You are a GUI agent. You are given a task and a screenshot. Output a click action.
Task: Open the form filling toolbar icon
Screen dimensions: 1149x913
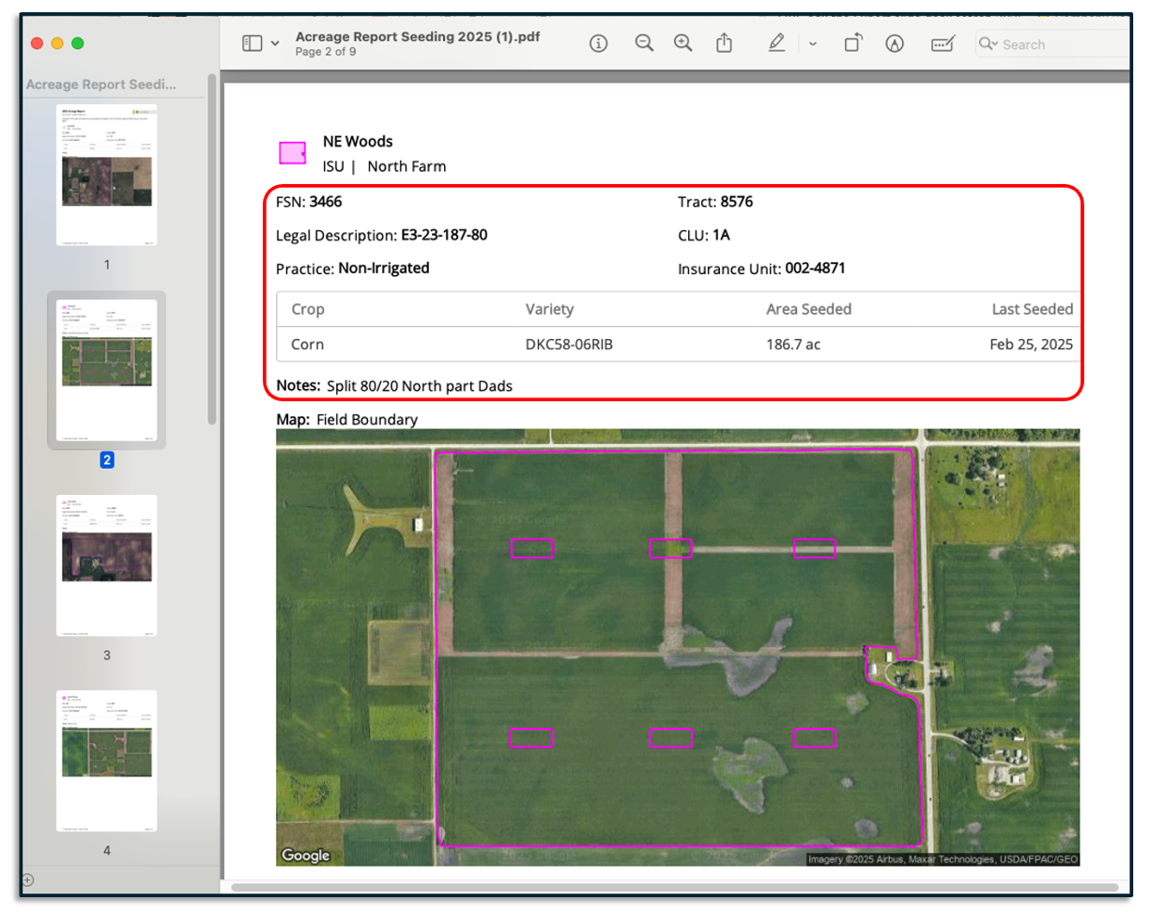coord(943,44)
